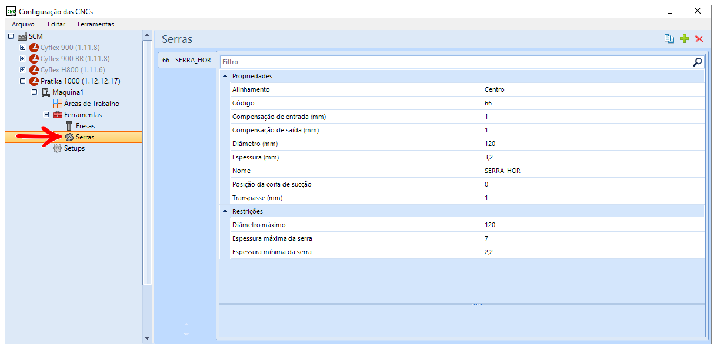Minimize the Configuração das CNCs window
This screenshot has width=717, height=349.
tap(644, 11)
